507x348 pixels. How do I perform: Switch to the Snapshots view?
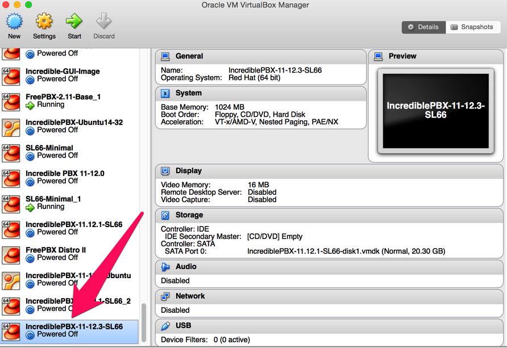[x=473, y=27]
